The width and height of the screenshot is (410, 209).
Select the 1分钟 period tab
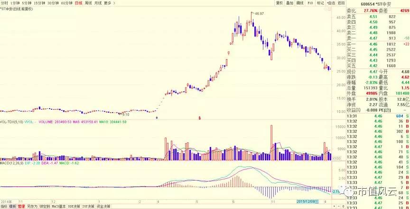point(15,3)
